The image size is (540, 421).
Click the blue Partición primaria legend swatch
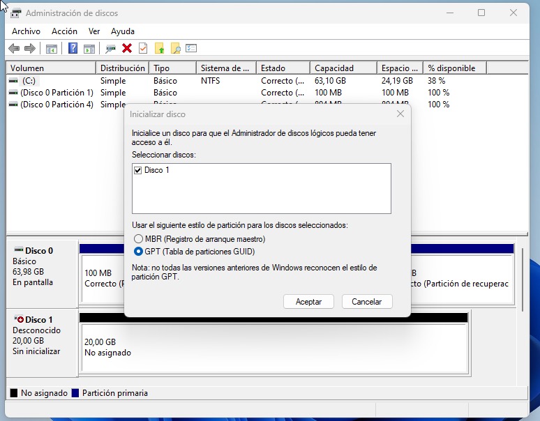[x=75, y=393]
